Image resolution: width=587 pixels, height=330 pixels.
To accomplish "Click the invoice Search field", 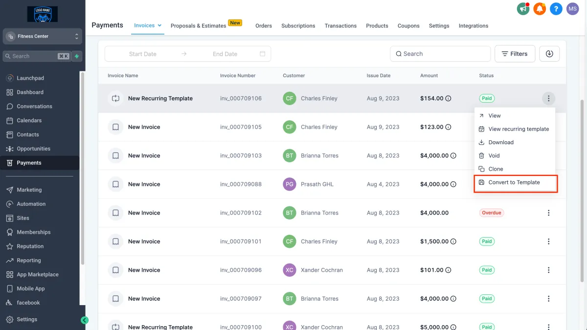I will tap(440, 54).
